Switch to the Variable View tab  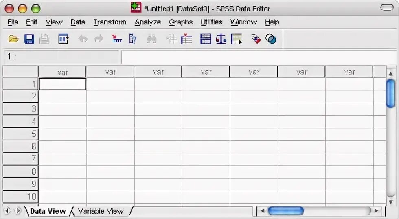101,211
